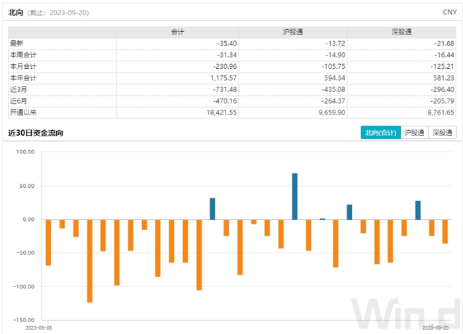Click the 截止: 2023-09-20 date label
The height and width of the screenshot is (334, 463).
click(x=58, y=13)
